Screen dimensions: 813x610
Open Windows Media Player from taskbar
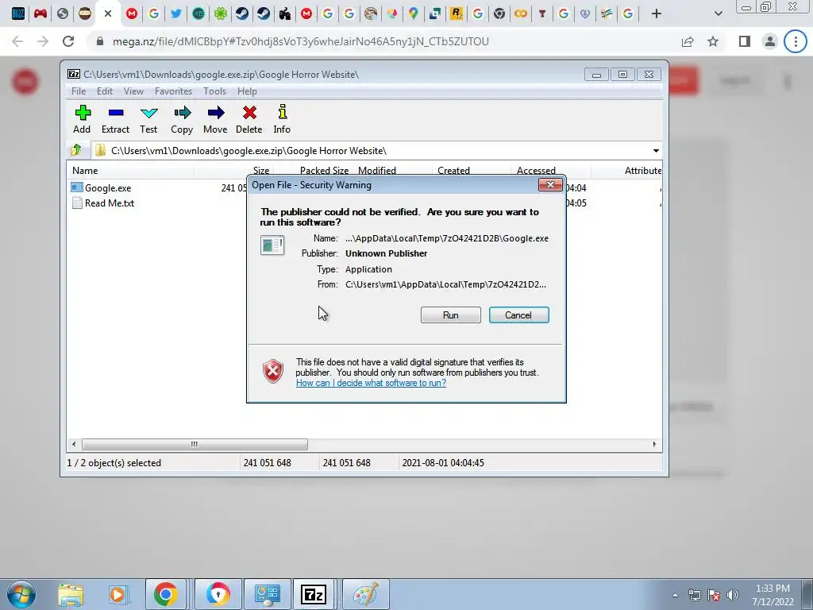(x=118, y=594)
